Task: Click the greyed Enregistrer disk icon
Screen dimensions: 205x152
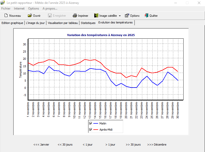Action: 50,16
